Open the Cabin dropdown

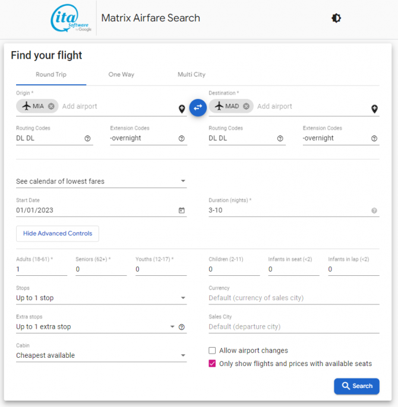click(102, 355)
